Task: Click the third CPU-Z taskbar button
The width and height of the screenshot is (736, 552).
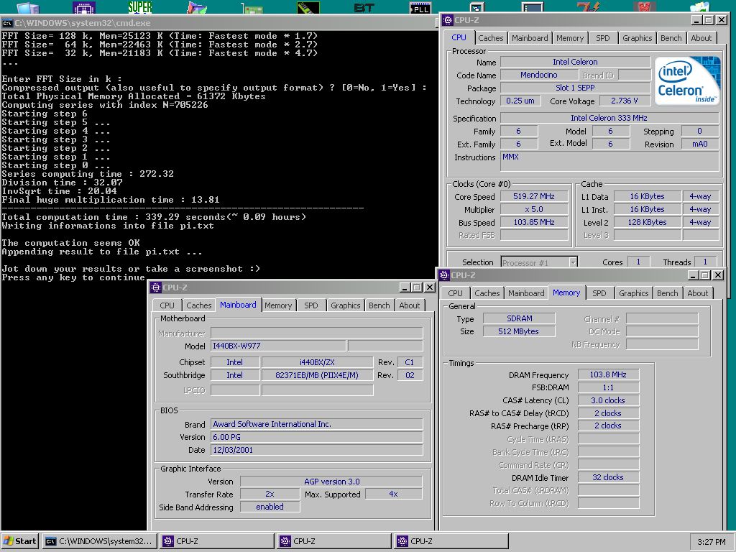Action: pos(451,541)
